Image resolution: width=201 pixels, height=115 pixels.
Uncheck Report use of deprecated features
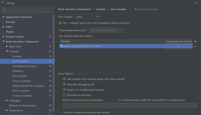(x=64, y=89)
